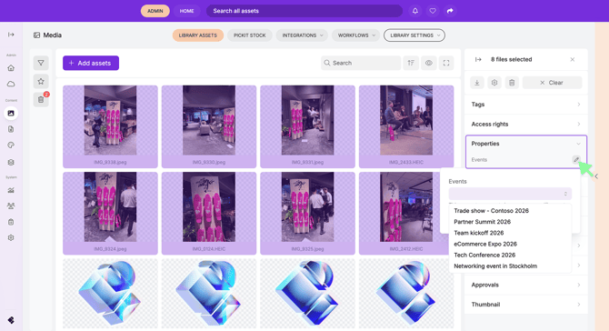The image size is (609, 331).
Task: Expand the Tags section
Action: pyautogui.click(x=526, y=105)
